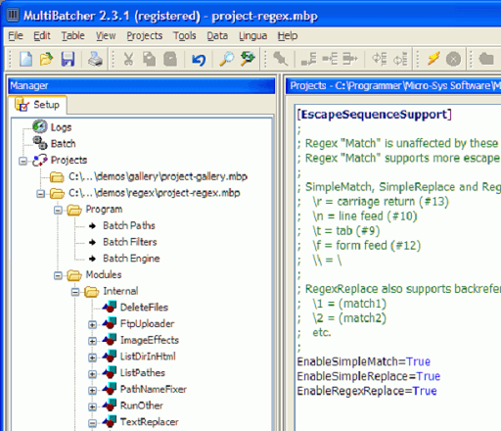Undo the last change with blue arrow
Image resolution: width=501 pixels, height=431 pixels.
click(199, 60)
